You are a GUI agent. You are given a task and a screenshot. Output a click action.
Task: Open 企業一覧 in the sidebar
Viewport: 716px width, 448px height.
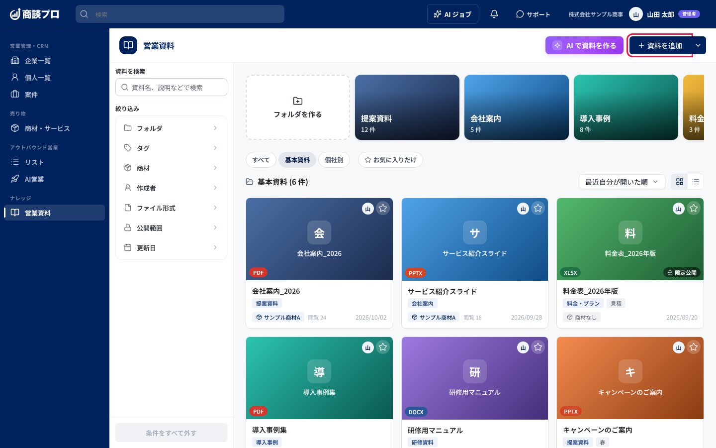click(55, 61)
